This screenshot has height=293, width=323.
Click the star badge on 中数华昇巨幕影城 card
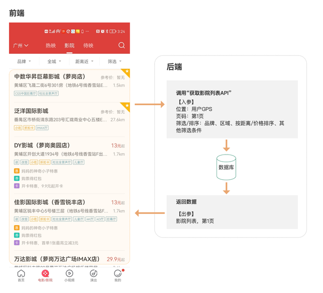[x=127, y=72]
